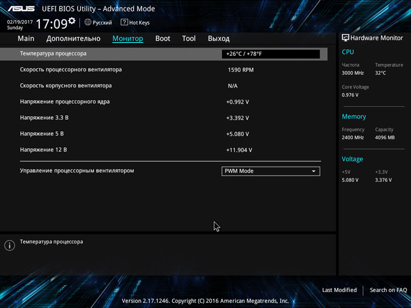Click the UEFI BIOS Utility title
This screenshot has height=308, width=411.
(98, 9)
